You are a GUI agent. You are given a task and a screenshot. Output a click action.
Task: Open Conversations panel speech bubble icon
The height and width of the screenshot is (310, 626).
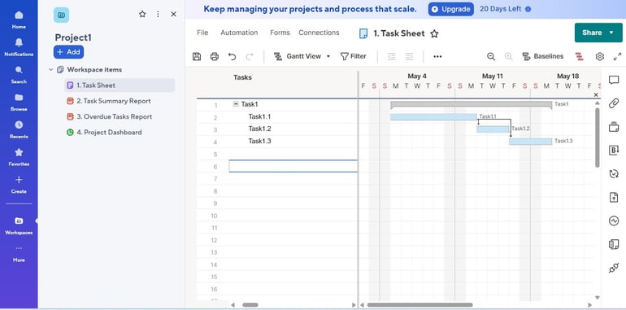pos(614,80)
